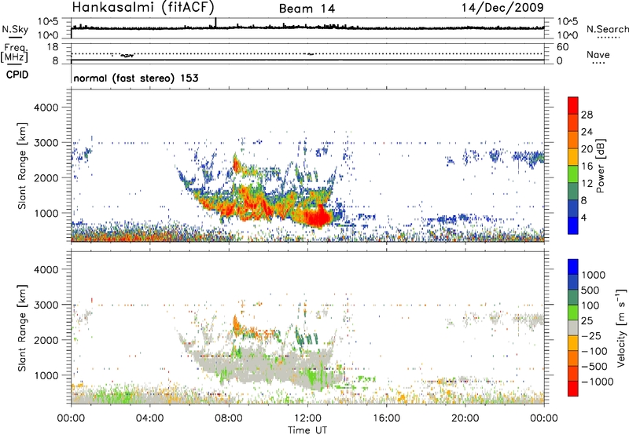The image size is (629, 435).
Task: Click the 2000 tick in the power panel
Action: (x=46, y=177)
